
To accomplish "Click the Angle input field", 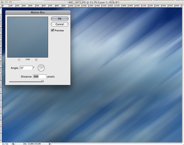I will (26, 68).
